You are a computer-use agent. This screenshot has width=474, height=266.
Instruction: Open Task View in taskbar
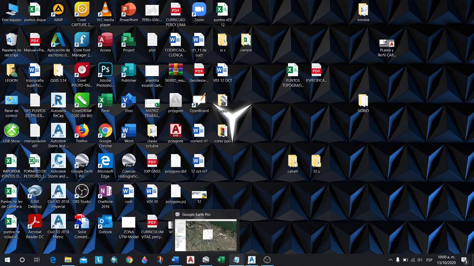click(37, 260)
